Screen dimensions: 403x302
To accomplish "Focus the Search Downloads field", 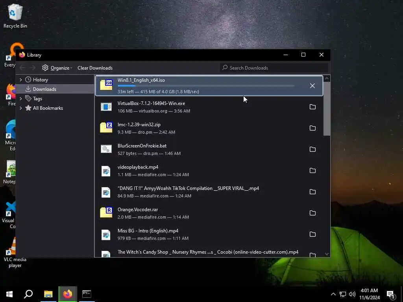I will (274, 68).
